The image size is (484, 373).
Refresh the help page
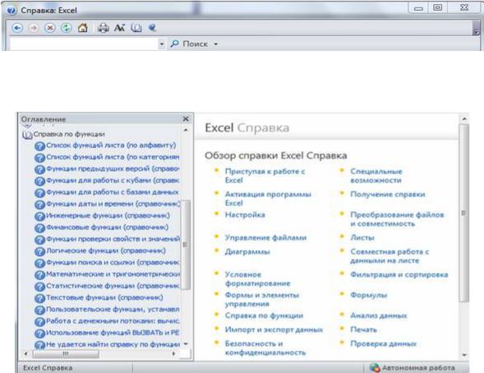coord(66,28)
